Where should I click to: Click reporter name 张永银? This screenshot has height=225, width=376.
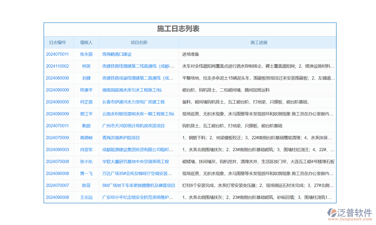coord(86,54)
